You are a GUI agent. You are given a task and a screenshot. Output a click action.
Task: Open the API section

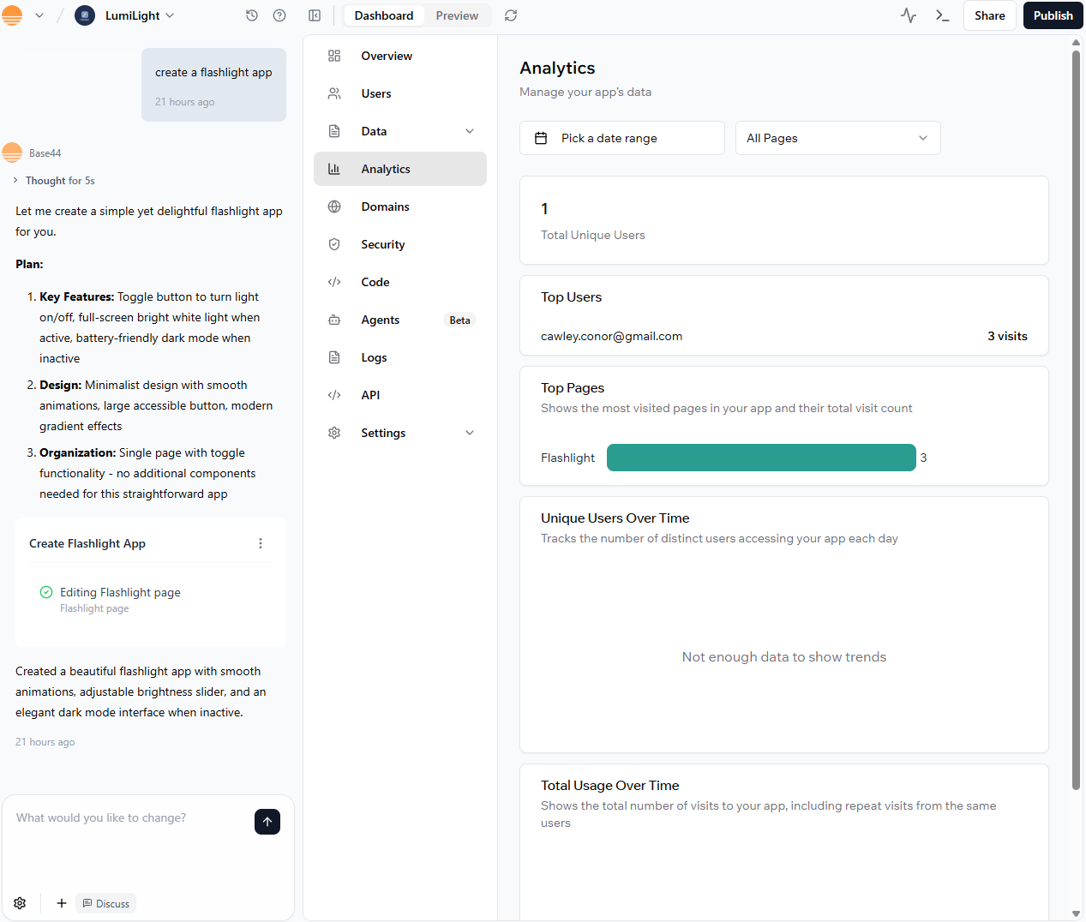point(370,394)
